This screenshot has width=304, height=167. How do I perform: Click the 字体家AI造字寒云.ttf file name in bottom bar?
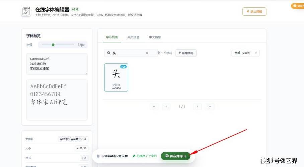(115, 156)
